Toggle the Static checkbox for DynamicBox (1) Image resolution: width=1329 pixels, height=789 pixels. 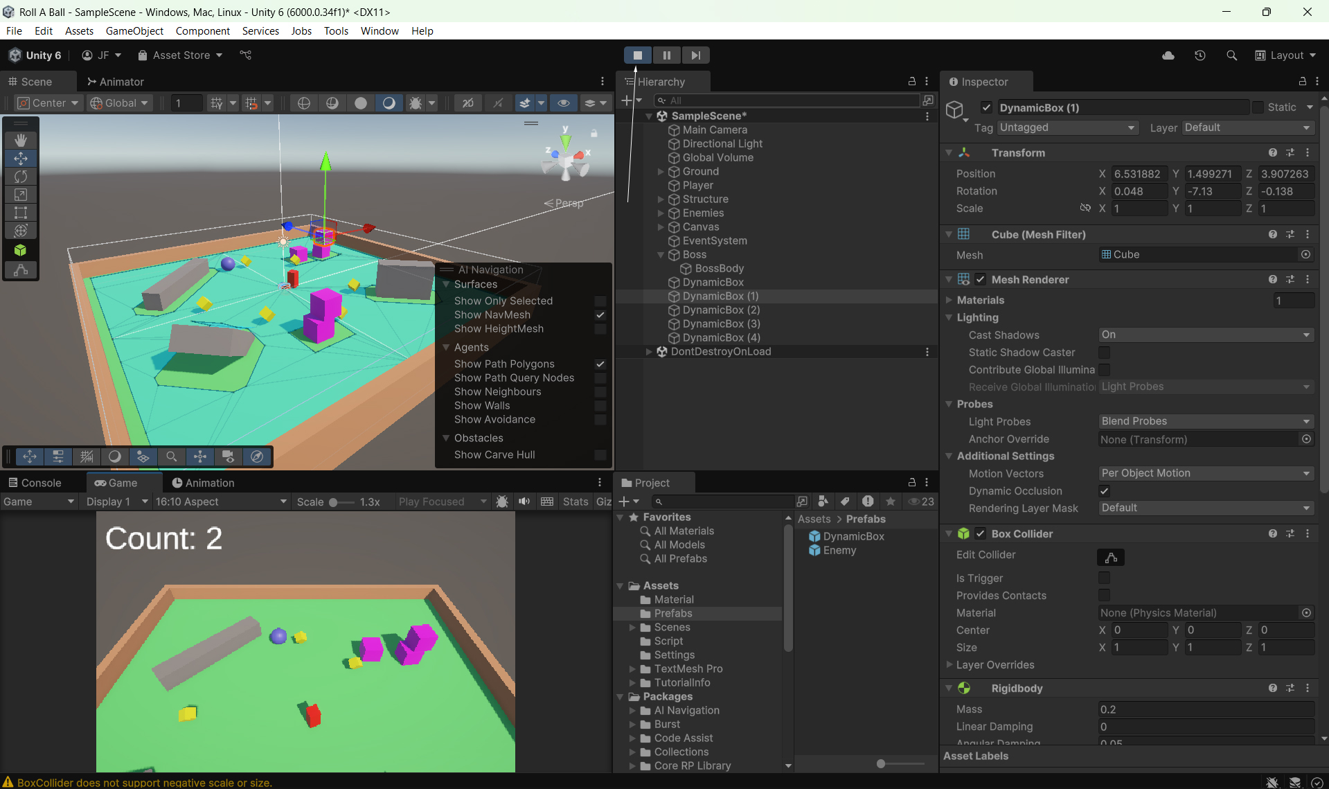[1258, 107]
